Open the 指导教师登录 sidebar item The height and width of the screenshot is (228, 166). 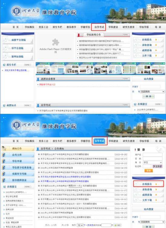point(18,180)
